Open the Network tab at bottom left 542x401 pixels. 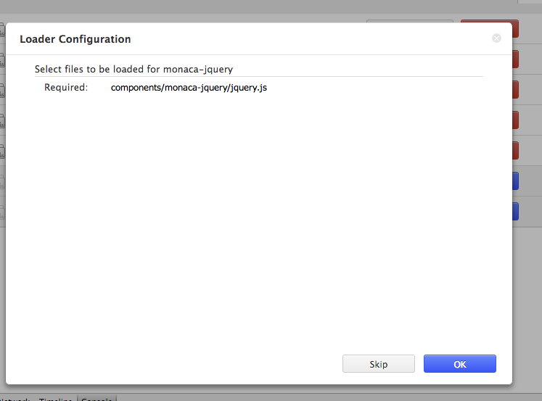coord(15,399)
